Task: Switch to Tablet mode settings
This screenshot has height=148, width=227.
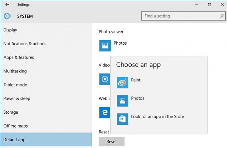Action: pyautogui.click(x=46, y=85)
